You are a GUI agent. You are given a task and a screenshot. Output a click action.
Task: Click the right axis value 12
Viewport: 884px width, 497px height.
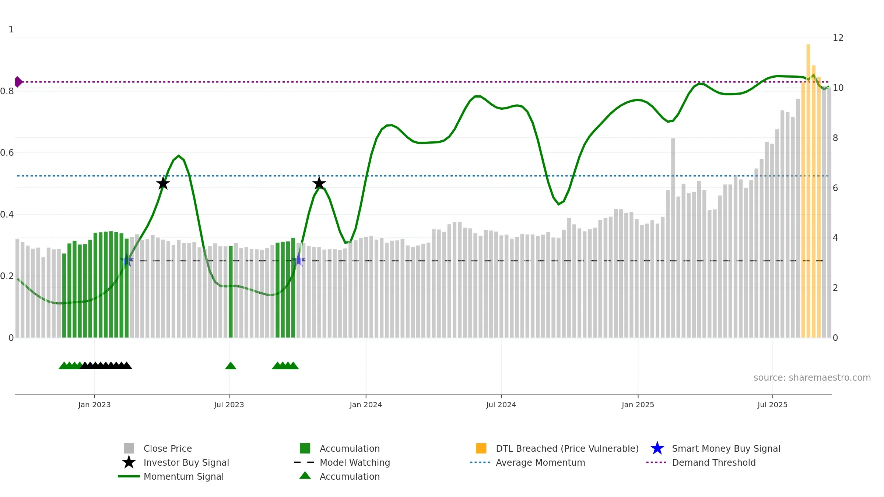pos(838,38)
